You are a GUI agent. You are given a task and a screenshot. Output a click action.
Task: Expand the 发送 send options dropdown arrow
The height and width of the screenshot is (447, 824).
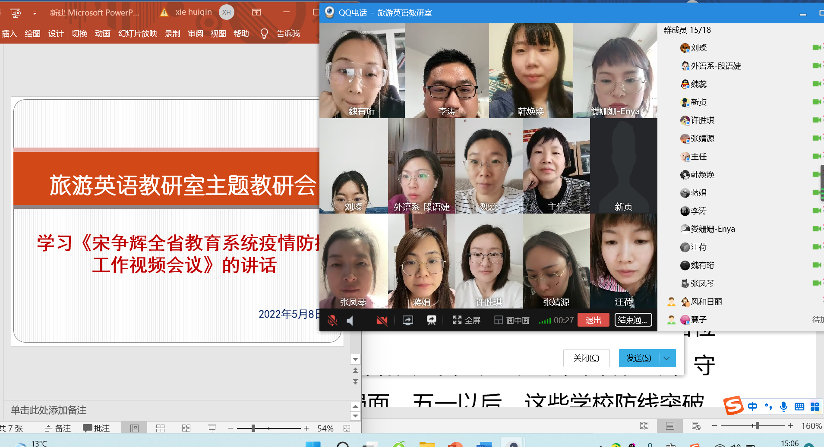[x=666, y=358]
